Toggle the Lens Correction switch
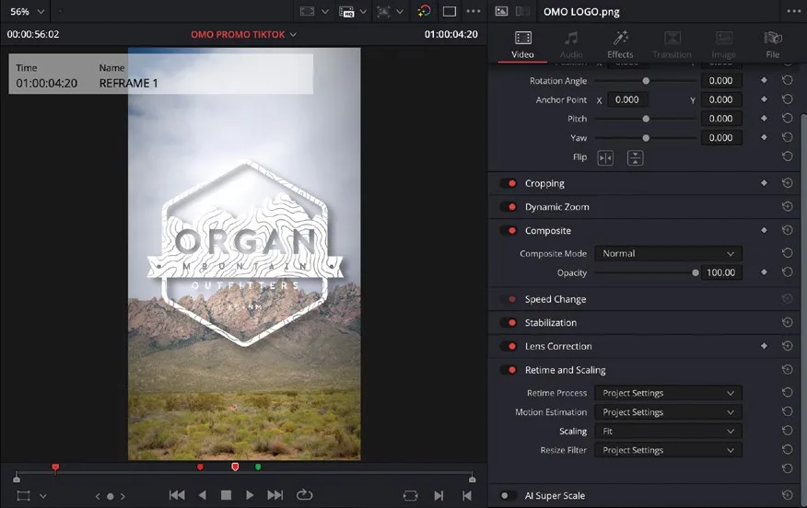 point(509,347)
